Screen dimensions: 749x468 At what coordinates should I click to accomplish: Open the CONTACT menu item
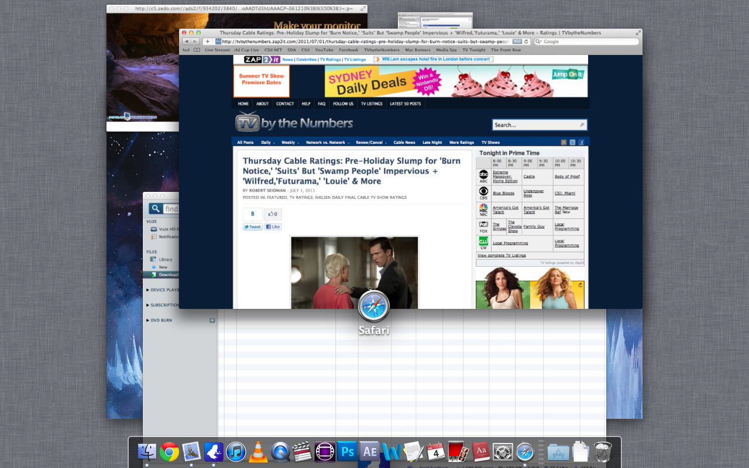point(285,104)
